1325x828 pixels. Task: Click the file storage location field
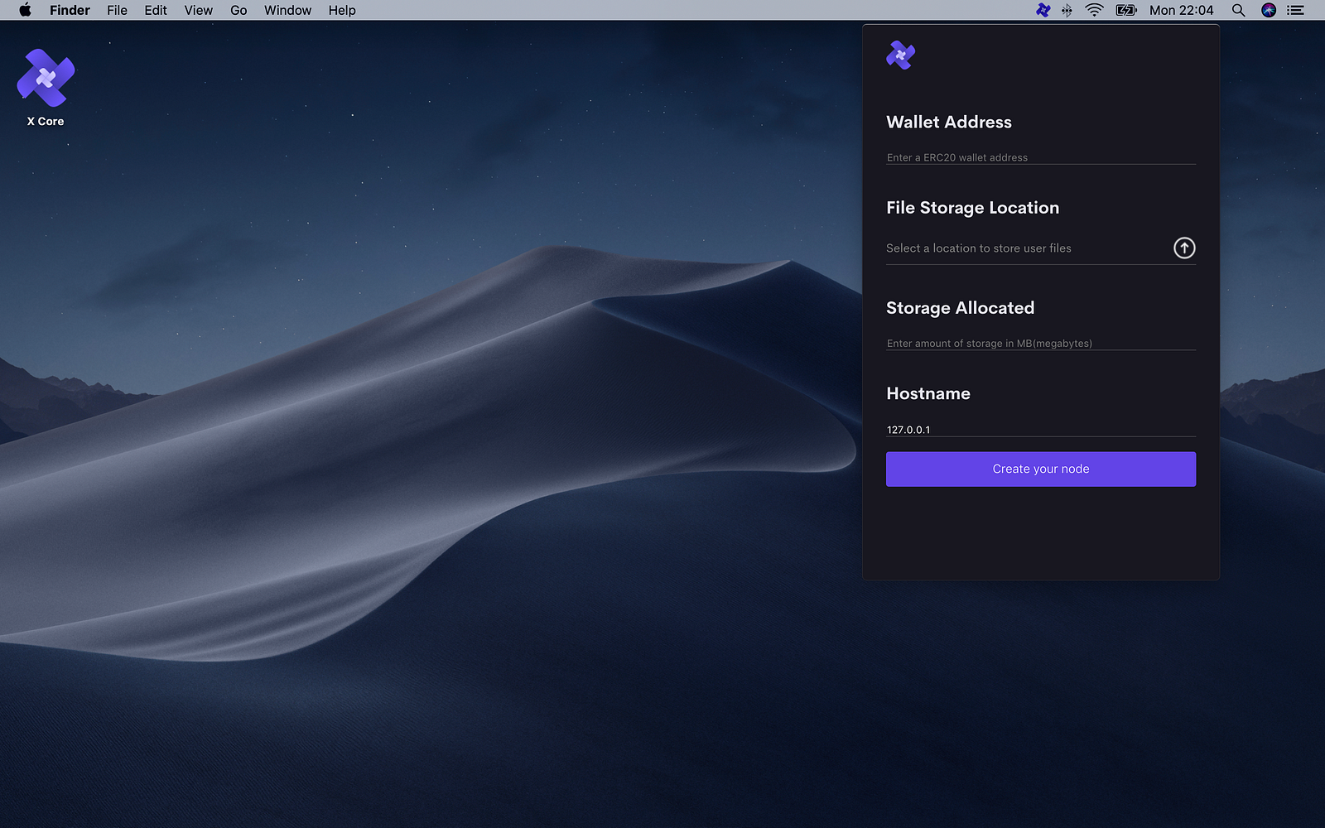(1025, 248)
